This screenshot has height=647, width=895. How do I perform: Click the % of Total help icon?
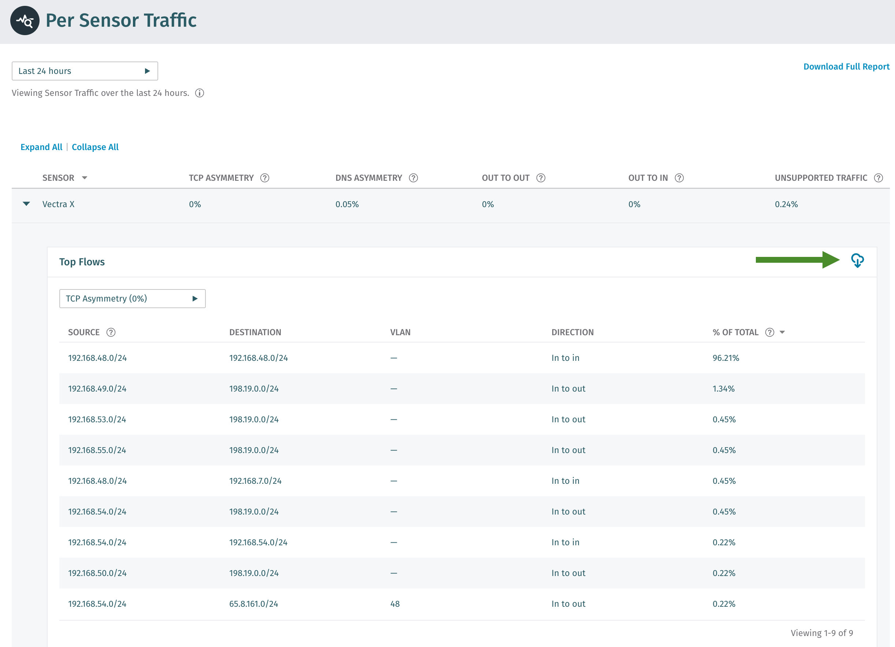click(x=769, y=332)
